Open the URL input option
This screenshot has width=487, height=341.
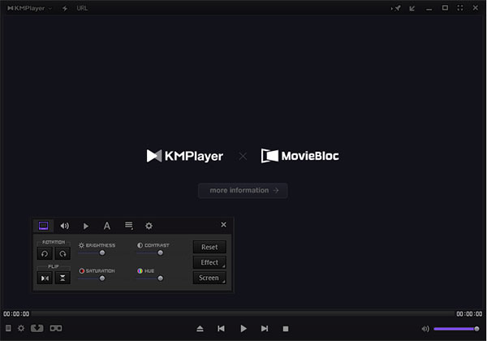pos(82,8)
